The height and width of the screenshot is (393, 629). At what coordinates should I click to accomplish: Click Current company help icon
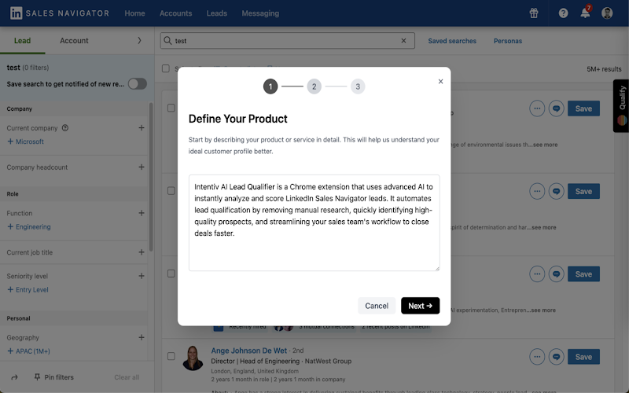click(65, 128)
